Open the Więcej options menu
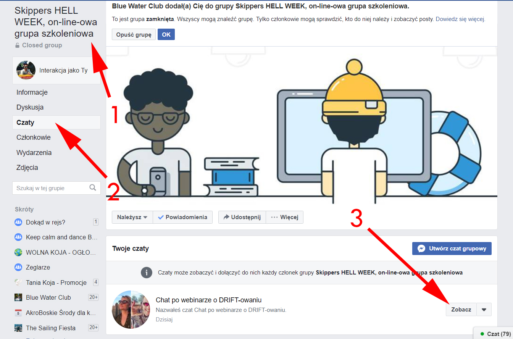Viewport: 513px width, 339px height. pyautogui.click(x=285, y=217)
